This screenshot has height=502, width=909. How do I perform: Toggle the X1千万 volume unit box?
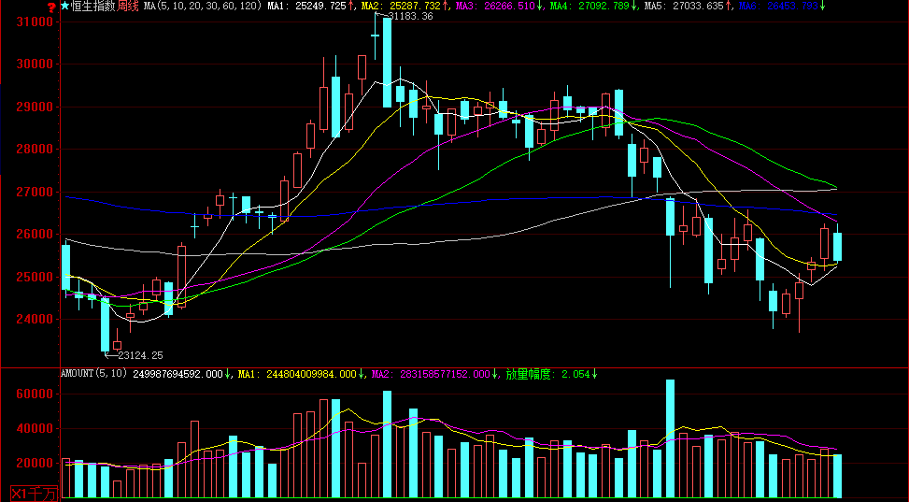[x=33, y=493]
